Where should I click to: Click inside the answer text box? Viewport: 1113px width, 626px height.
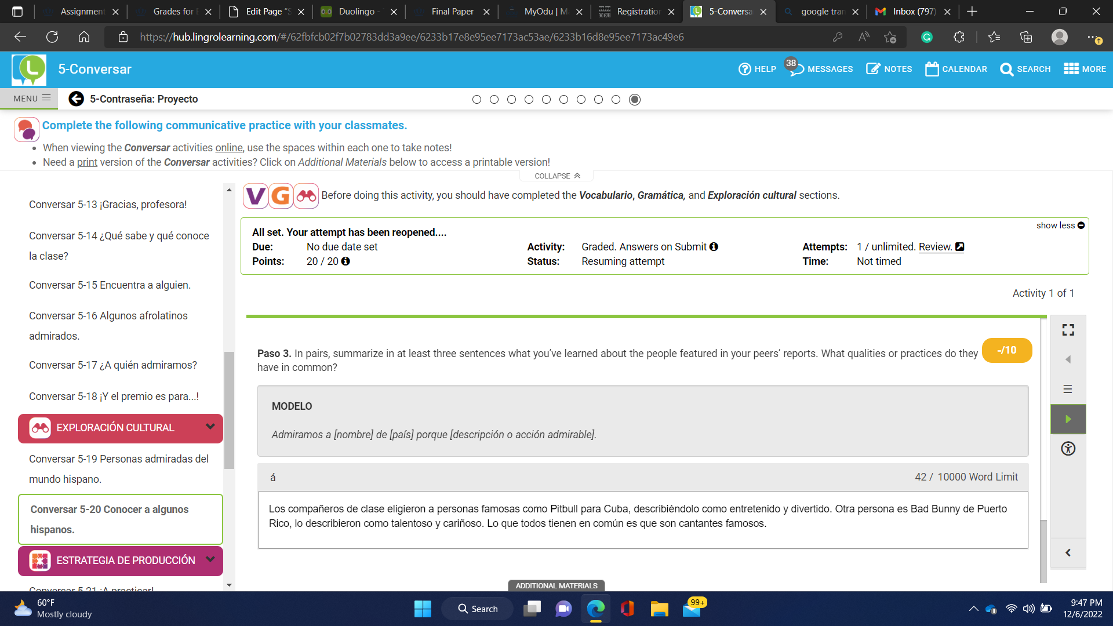(642, 519)
